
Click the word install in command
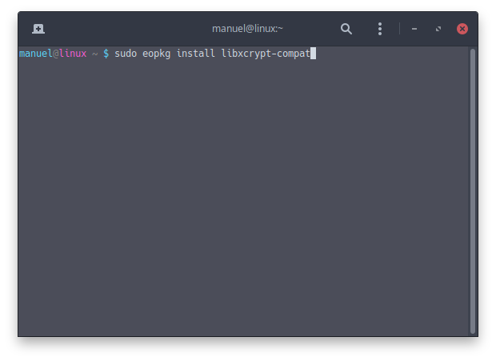(x=195, y=53)
